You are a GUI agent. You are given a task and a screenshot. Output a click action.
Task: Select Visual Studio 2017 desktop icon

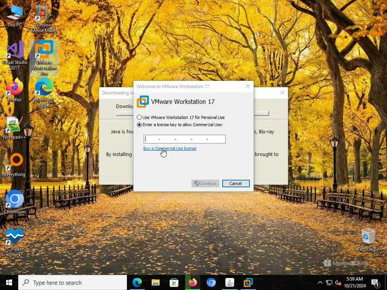(15, 56)
